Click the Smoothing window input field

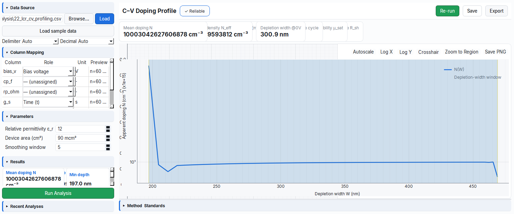click(x=80, y=147)
